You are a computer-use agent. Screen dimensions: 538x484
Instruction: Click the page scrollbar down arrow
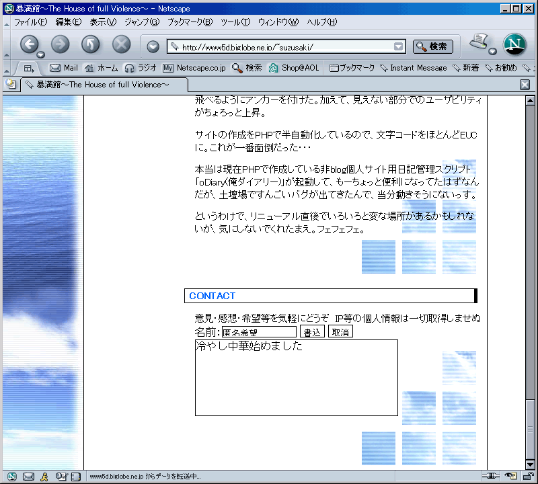click(530, 465)
